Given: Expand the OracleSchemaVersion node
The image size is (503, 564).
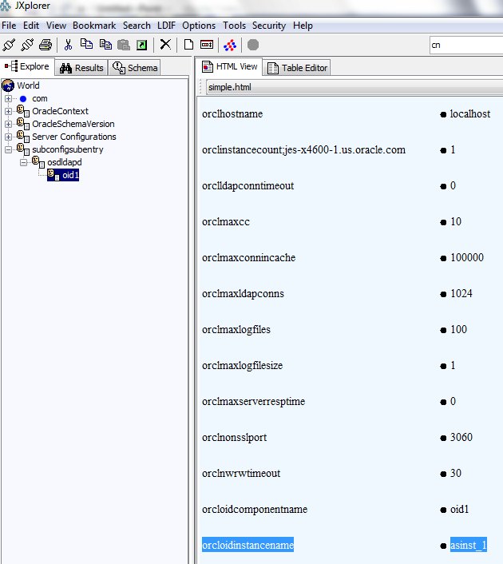Looking at the screenshot, I should [x=8, y=124].
